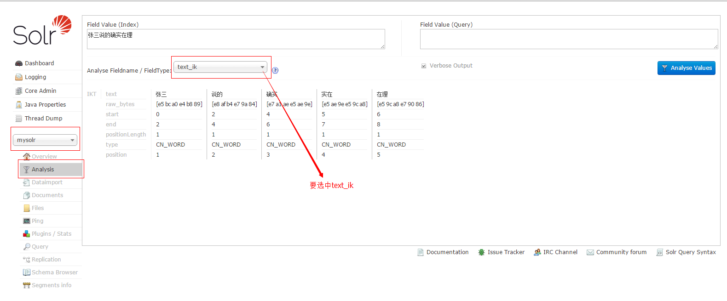This screenshot has width=727, height=301.
Task: Go to the Documents section
Action: pyautogui.click(x=47, y=195)
